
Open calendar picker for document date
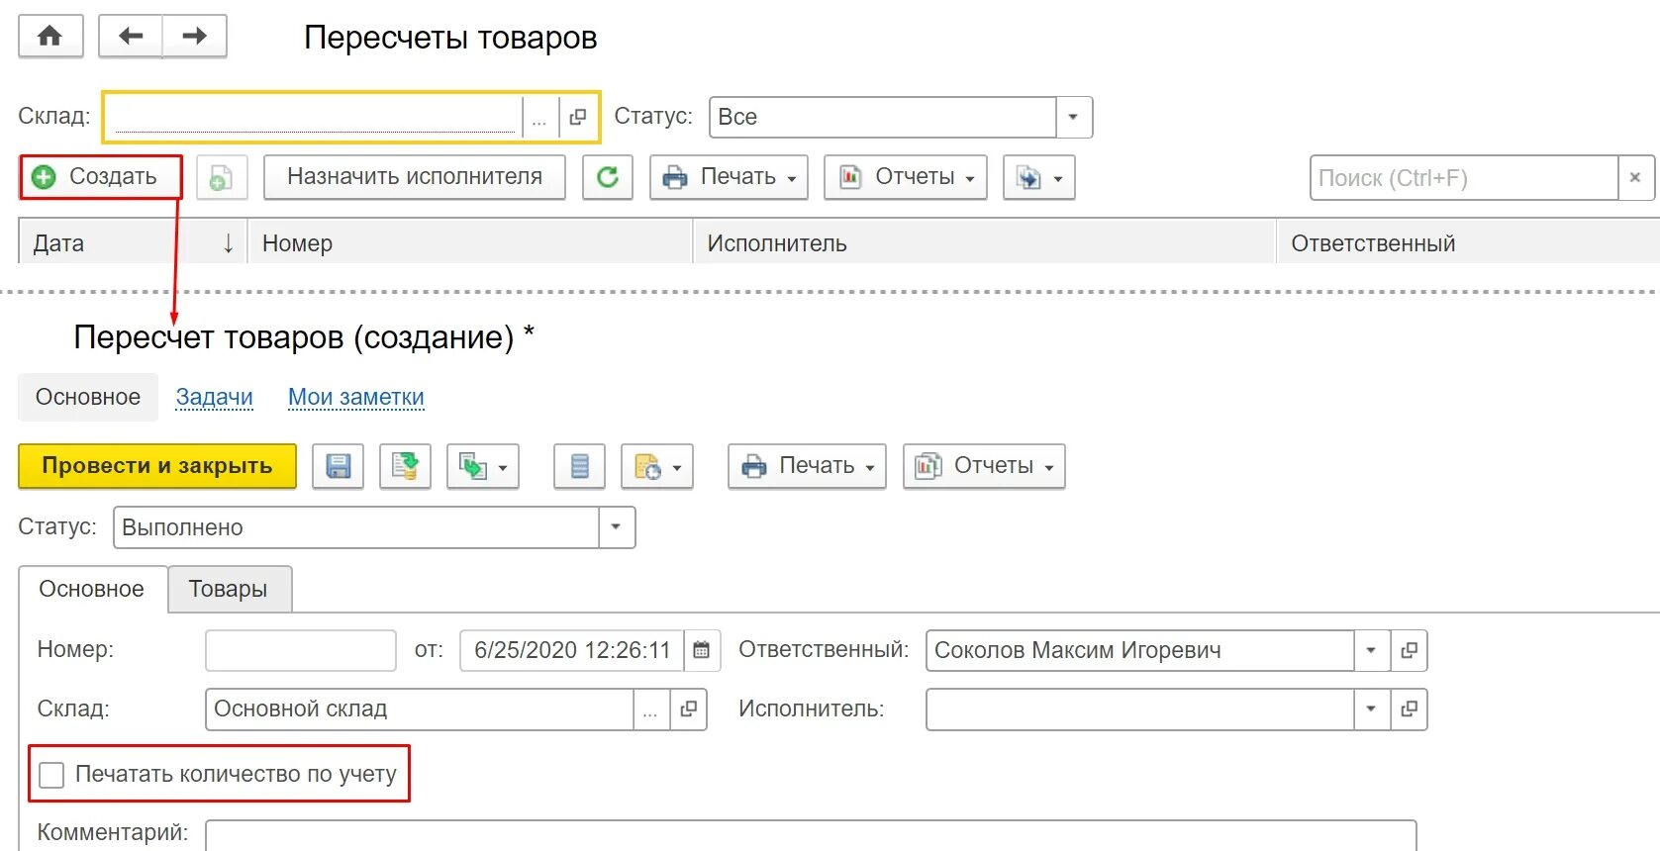pyautogui.click(x=702, y=651)
